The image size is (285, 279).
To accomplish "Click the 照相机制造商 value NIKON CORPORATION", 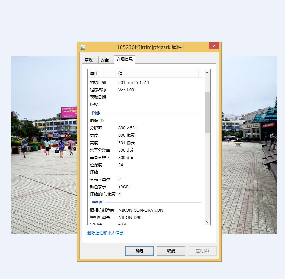I will [141, 210].
